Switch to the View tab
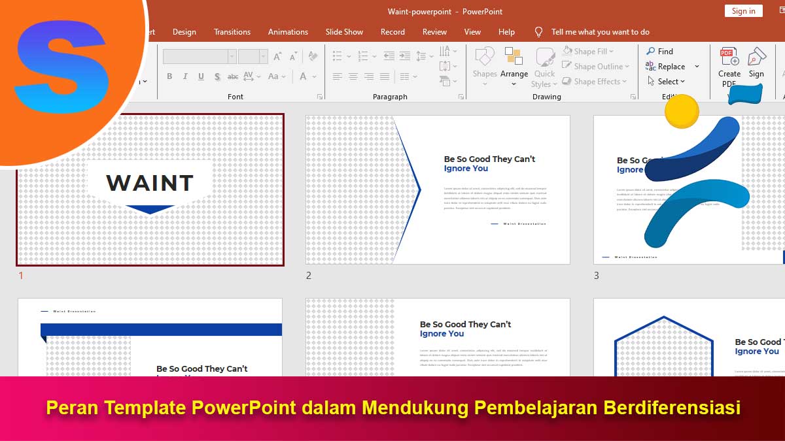 pyautogui.click(x=472, y=31)
